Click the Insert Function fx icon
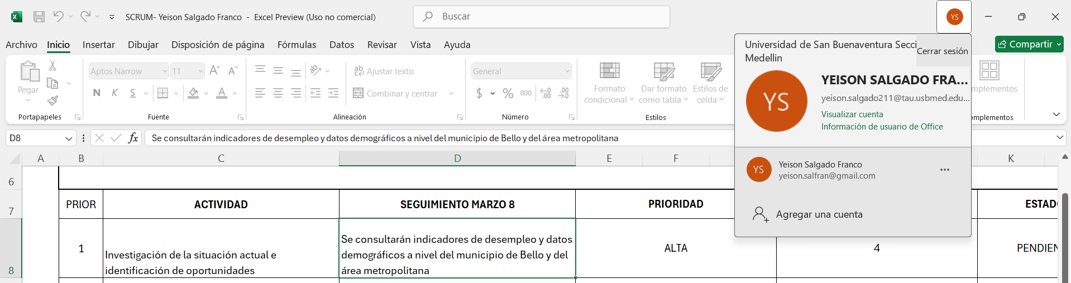The image size is (1071, 283). [x=133, y=138]
